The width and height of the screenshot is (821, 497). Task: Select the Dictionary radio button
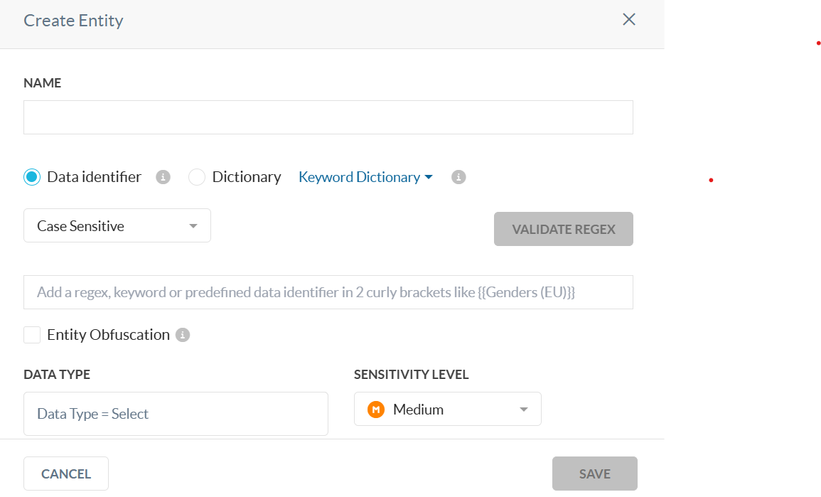(x=197, y=177)
